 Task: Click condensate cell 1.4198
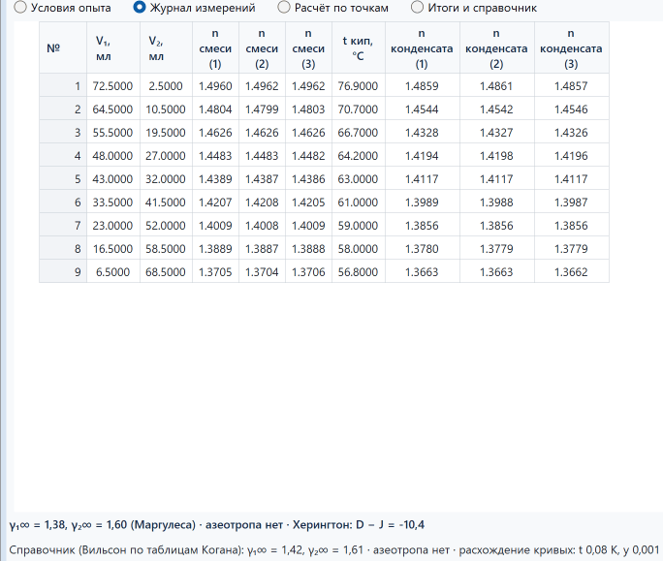click(497, 156)
